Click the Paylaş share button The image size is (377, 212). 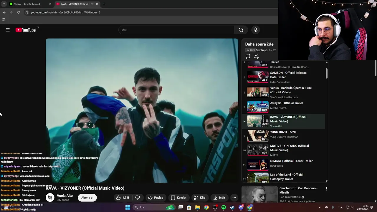tap(155, 198)
